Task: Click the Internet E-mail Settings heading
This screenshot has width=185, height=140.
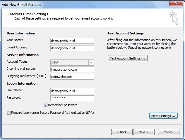Action: (28, 14)
